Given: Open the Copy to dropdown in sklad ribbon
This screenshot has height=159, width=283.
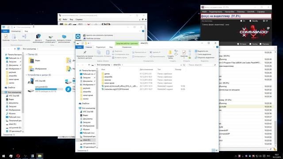Looking at the screenshot, I should pyautogui.click(x=139, y=57).
